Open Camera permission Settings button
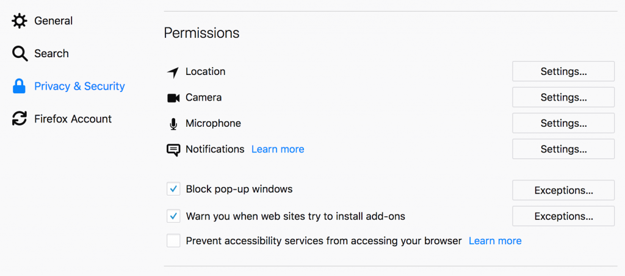This screenshot has height=276, width=625. coord(563,97)
